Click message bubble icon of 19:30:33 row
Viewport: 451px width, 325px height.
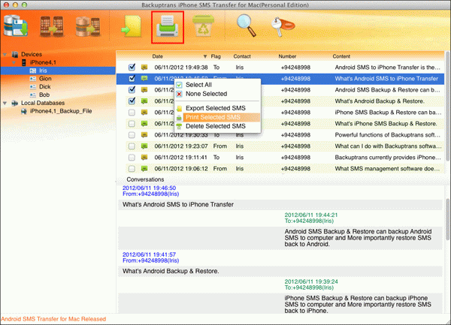[144, 135]
